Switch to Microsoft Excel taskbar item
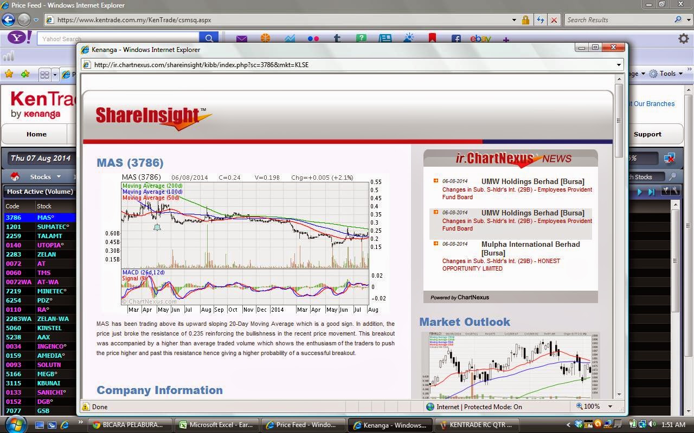The height and width of the screenshot is (433, 694). pyautogui.click(x=217, y=425)
